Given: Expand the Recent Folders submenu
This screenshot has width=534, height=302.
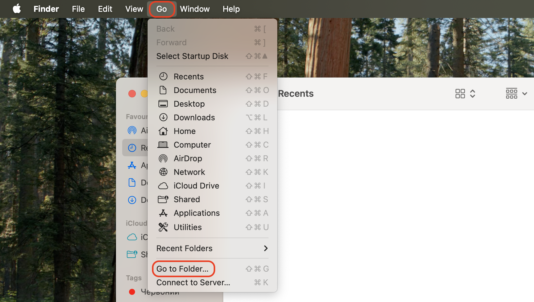Looking at the screenshot, I should coord(184,248).
